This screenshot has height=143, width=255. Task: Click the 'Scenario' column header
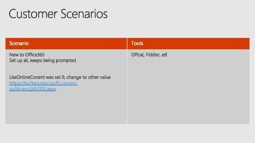pos(19,43)
